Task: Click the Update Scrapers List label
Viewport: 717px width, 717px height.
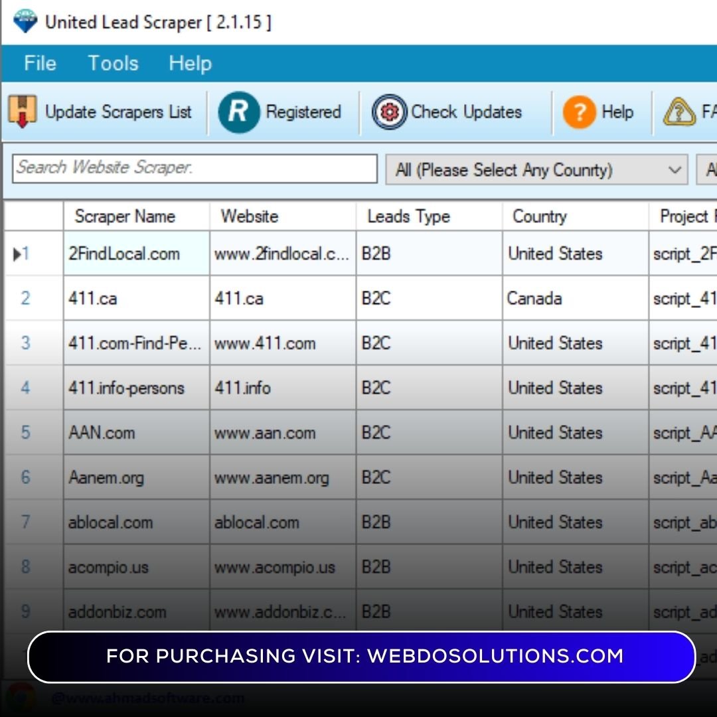Action: click(118, 112)
